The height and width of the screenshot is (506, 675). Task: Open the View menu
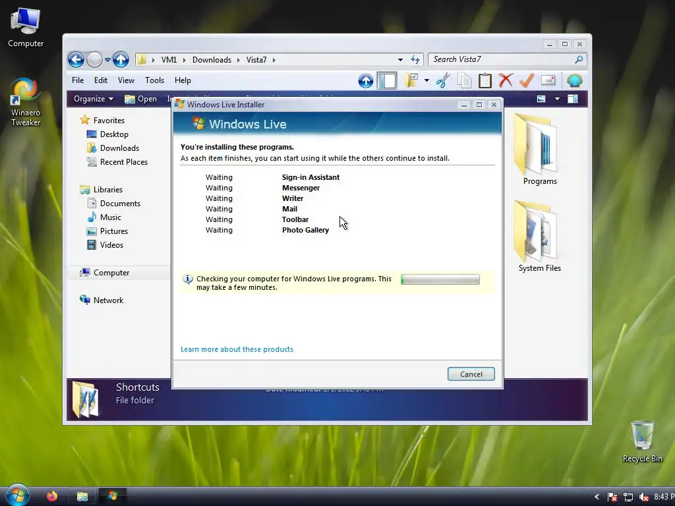coord(126,80)
